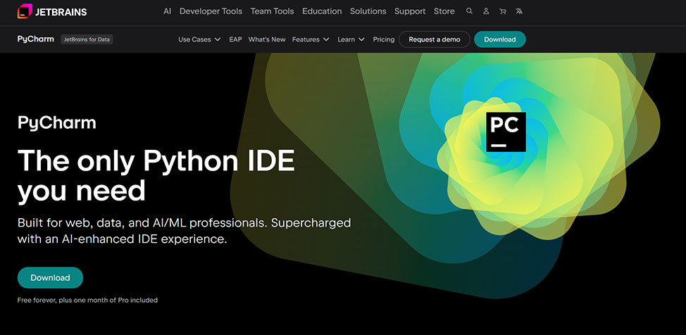Open the Pricing page
The image size is (686, 335).
tap(384, 39)
